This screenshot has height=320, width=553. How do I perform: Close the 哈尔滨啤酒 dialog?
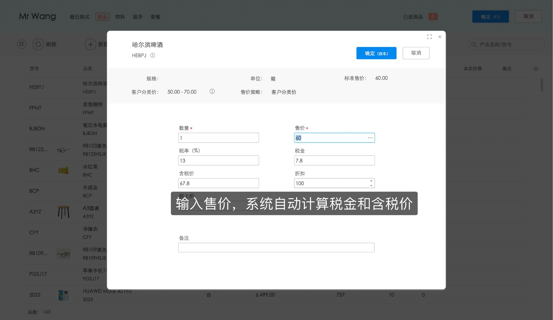tap(440, 37)
